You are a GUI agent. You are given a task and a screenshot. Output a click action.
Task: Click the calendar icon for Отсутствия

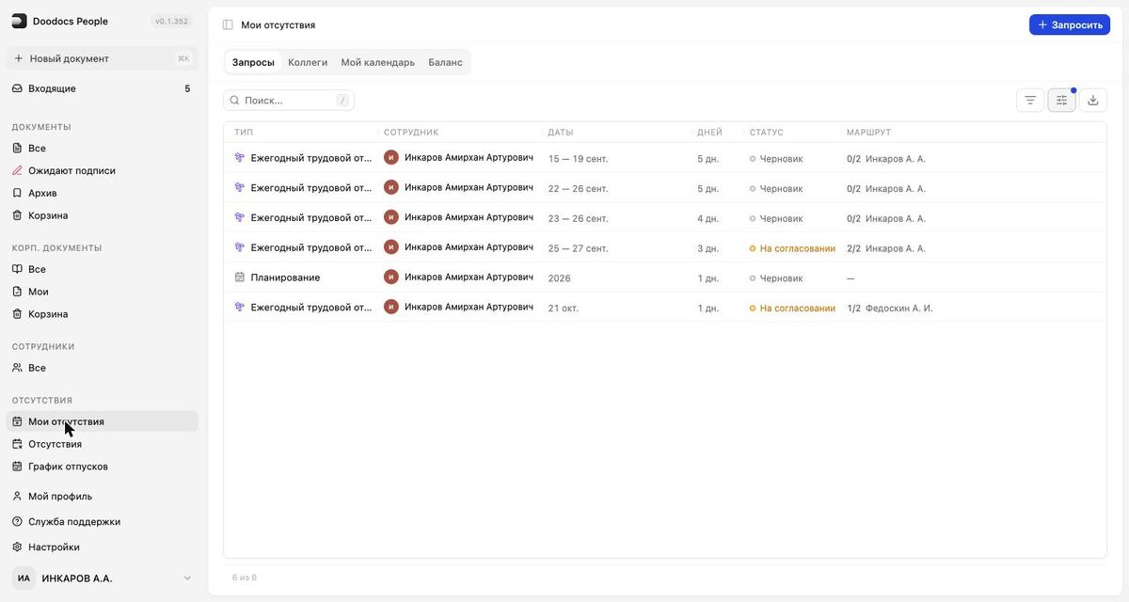(17, 444)
